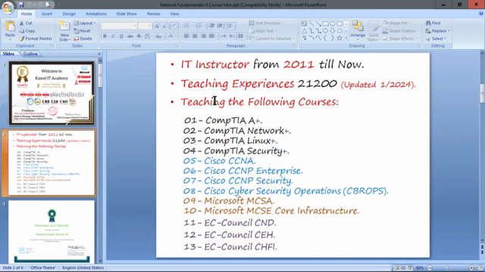Toggle Bold formatting
This screenshot has height=272, width=485.
click(105, 36)
